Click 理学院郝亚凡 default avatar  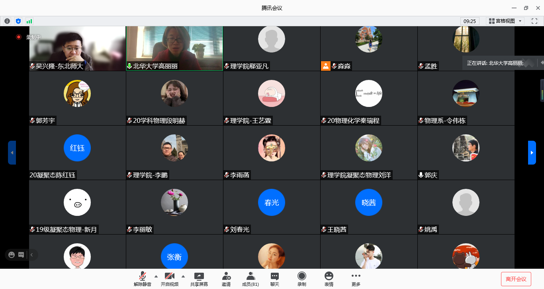[272, 39]
